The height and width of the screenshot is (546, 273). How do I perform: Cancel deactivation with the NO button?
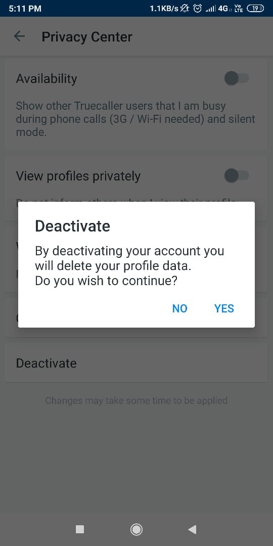(x=179, y=308)
